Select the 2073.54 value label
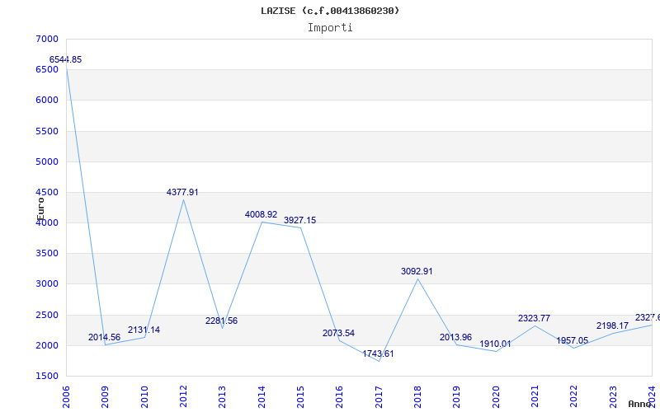The height and width of the screenshot is (412, 660). [338, 334]
